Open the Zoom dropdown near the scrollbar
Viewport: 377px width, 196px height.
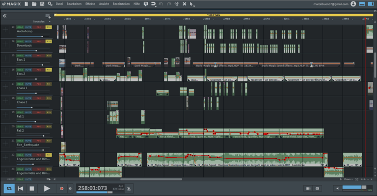coord(348,179)
